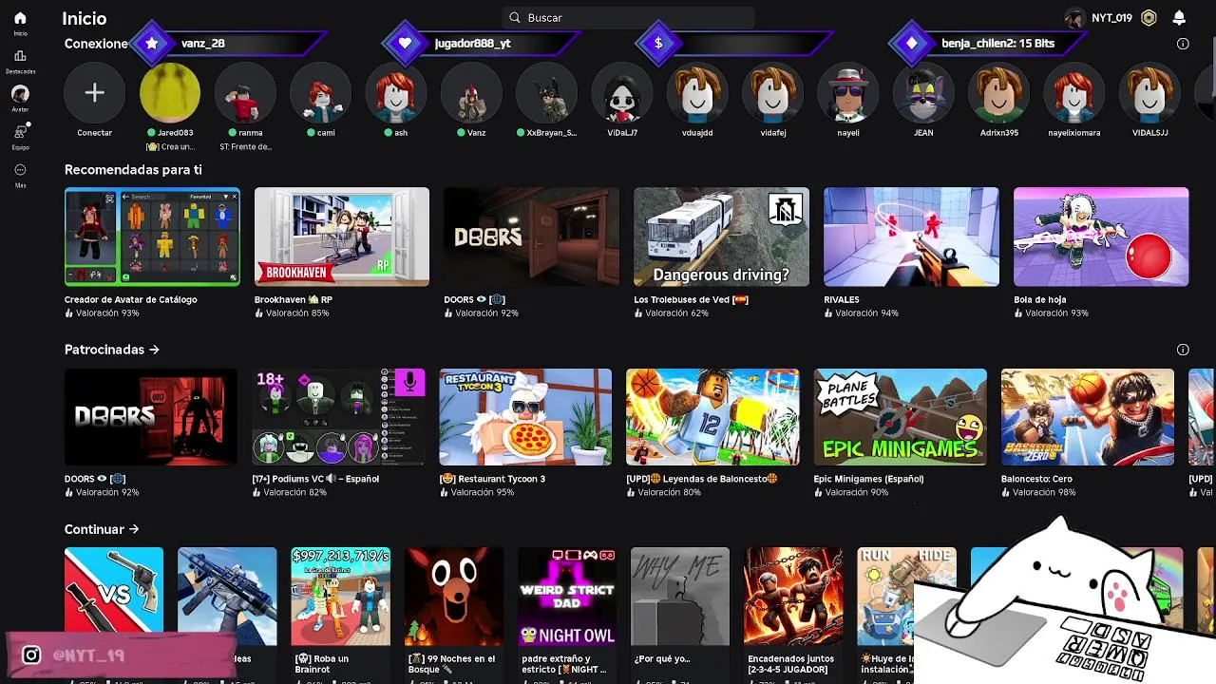Open the Bola de hoja thumbnail
Screen dimensions: 1216x684
click(x=1101, y=237)
